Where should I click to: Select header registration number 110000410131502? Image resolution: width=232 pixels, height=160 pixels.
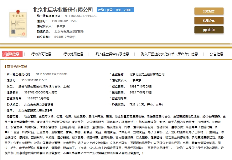coord(64,21)
